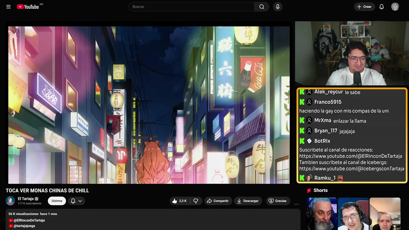Go to YouTube home via the logo
Screen dimensions: 409x230
click(28, 7)
